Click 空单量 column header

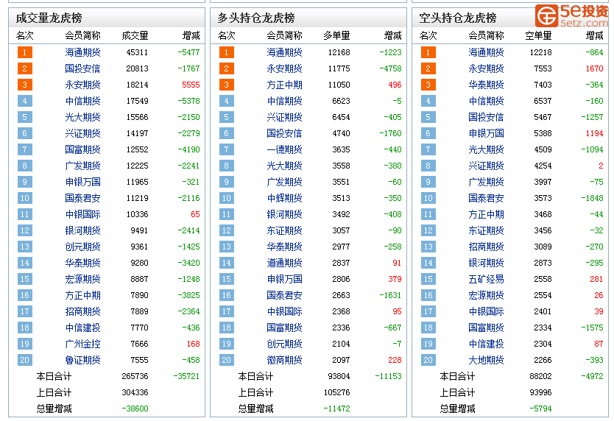coord(538,35)
